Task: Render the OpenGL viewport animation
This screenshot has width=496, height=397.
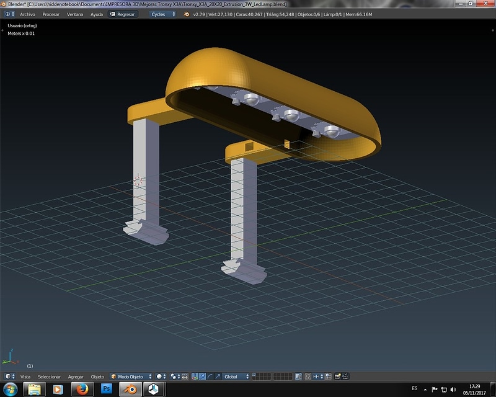Action: 345,377
